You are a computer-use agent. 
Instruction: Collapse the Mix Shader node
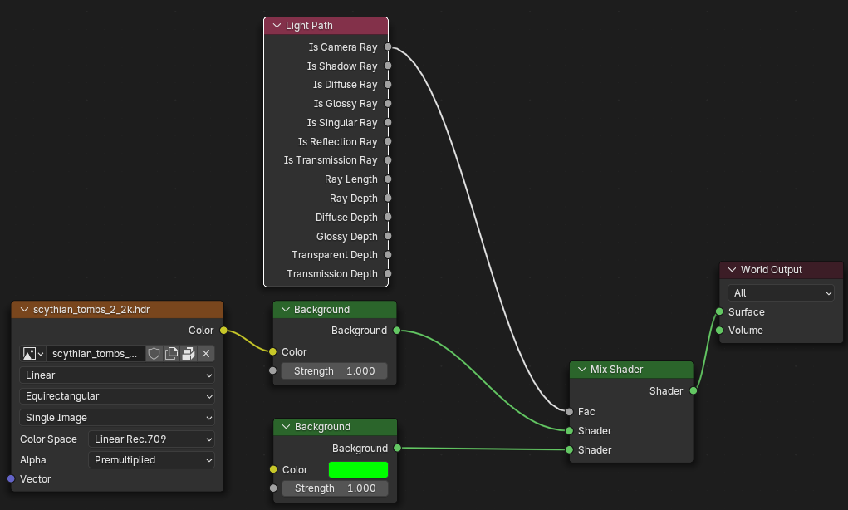point(581,370)
